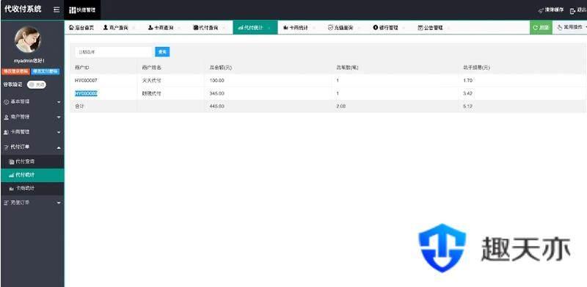Open 卡商统计 in the sidebar submenu
587x287 pixels.
tap(32, 188)
